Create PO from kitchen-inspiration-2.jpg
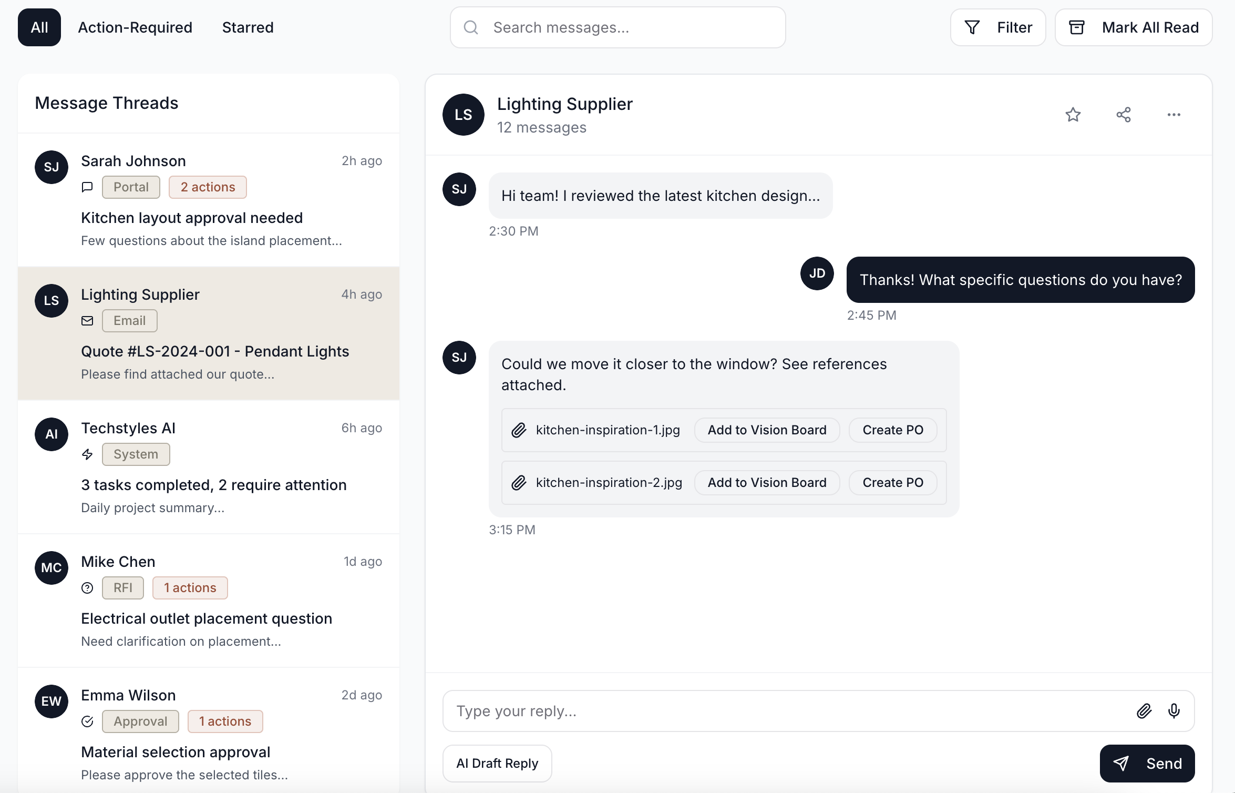This screenshot has height=793, width=1235. pyautogui.click(x=892, y=482)
